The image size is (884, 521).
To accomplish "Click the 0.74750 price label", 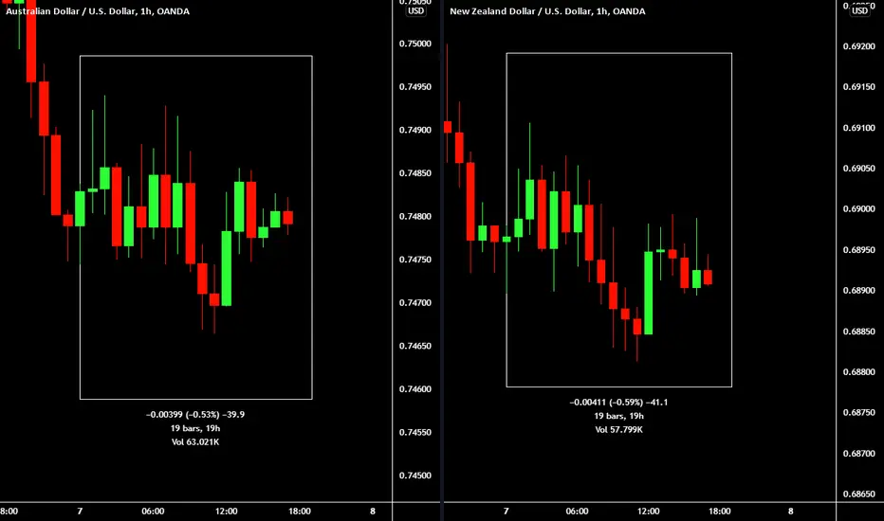I will tap(414, 260).
